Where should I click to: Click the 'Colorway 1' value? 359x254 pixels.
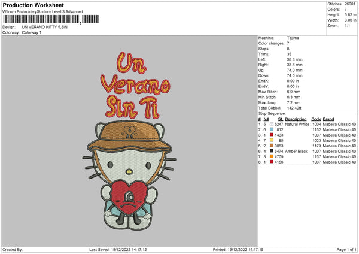click(x=32, y=32)
